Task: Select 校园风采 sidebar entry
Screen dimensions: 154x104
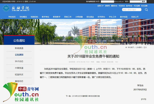Action: [19, 75]
